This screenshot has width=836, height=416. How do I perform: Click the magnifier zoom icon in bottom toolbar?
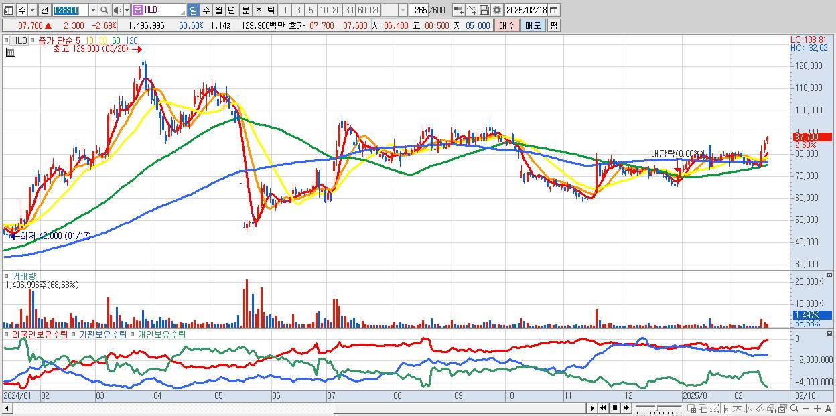(794, 408)
